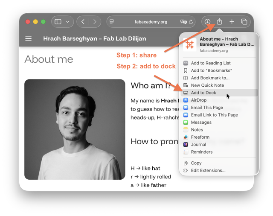Image resolution: width=273 pixels, height=216 pixels.
Task: Select Add Bookmark to...
Action: click(x=219, y=78)
